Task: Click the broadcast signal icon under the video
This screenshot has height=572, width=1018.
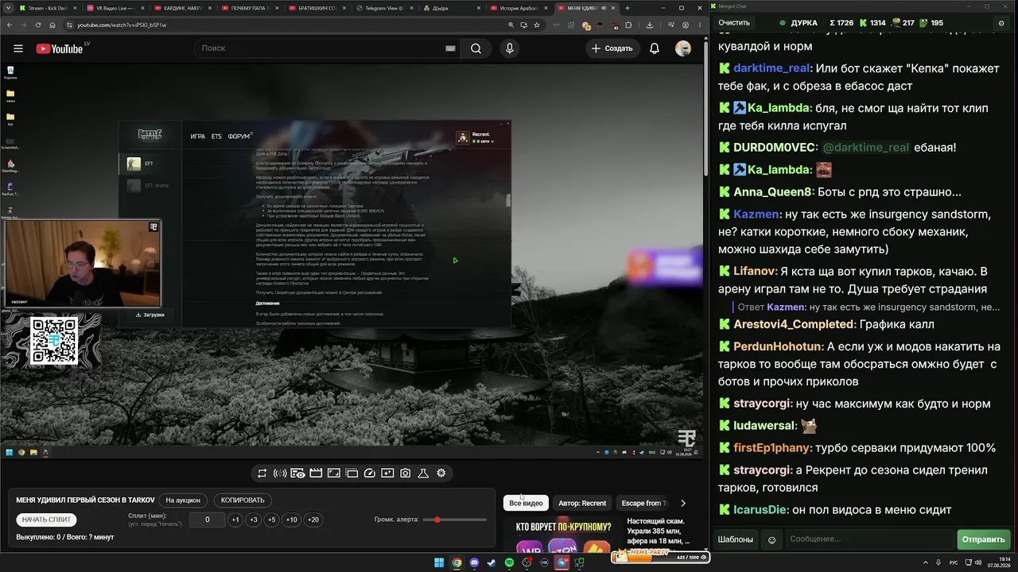Action: pyautogui.click(x=280, y=473)
